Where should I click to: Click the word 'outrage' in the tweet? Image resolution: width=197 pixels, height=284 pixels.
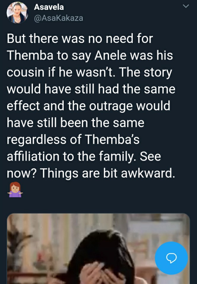[x=111, y=106]
